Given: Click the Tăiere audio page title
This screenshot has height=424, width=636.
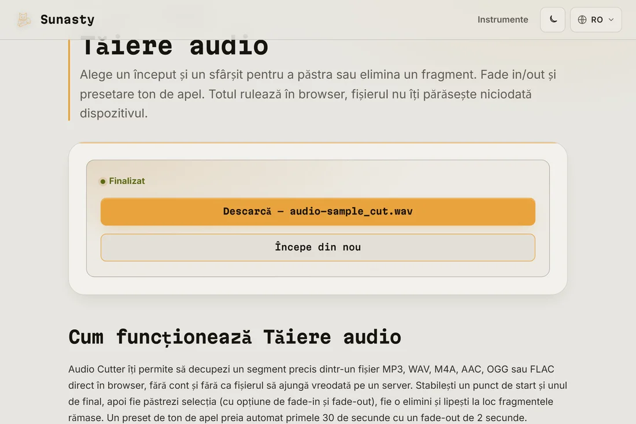Looking at the screenshot, I should [x=174, y=46].
